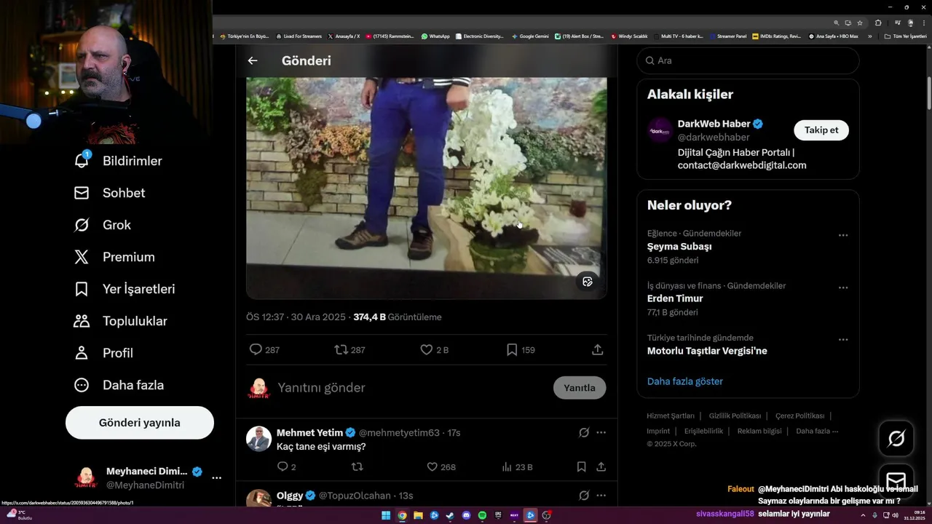Open Çerez Politikası footer link

tap(799, 416)
